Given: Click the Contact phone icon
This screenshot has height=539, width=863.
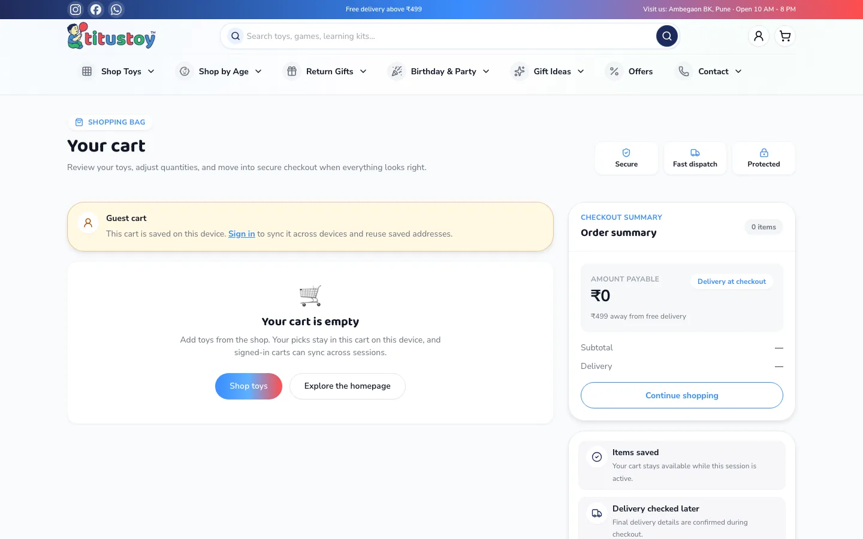Looking at the screenshot, I should coord(684,71).
